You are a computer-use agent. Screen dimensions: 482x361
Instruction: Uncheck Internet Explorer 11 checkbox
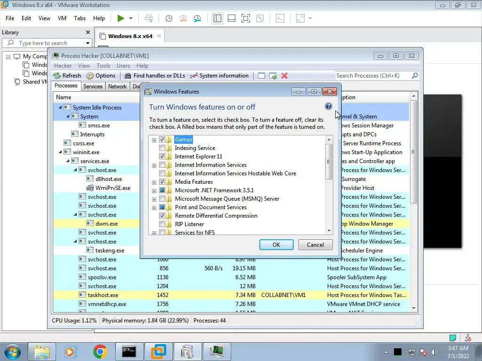pos(162,156)
